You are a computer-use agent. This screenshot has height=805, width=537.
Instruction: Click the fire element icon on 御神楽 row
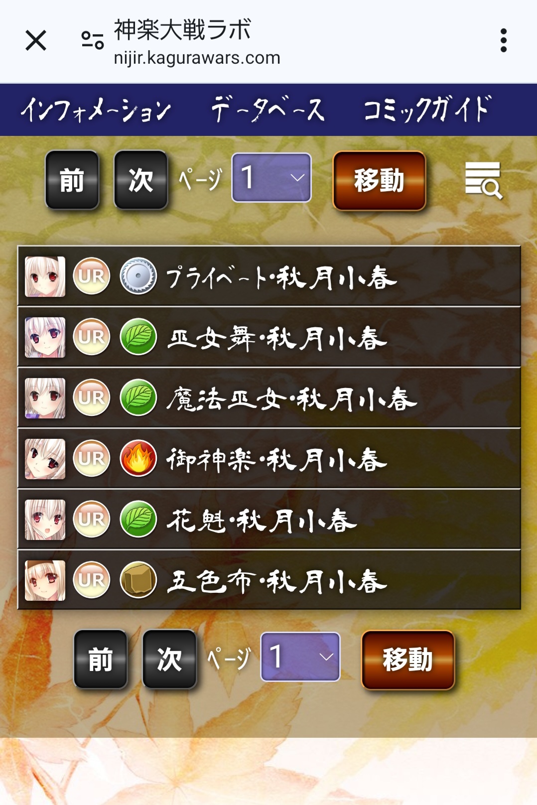click(138, 458)
